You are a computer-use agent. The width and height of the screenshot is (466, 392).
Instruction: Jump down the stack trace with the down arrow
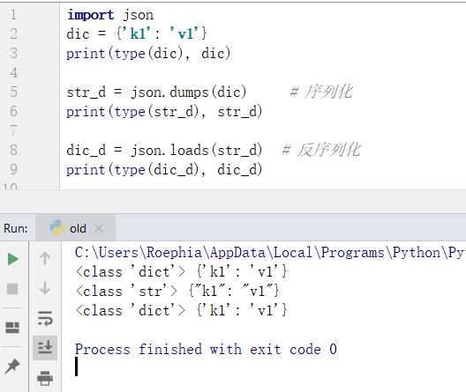point(45,288)
